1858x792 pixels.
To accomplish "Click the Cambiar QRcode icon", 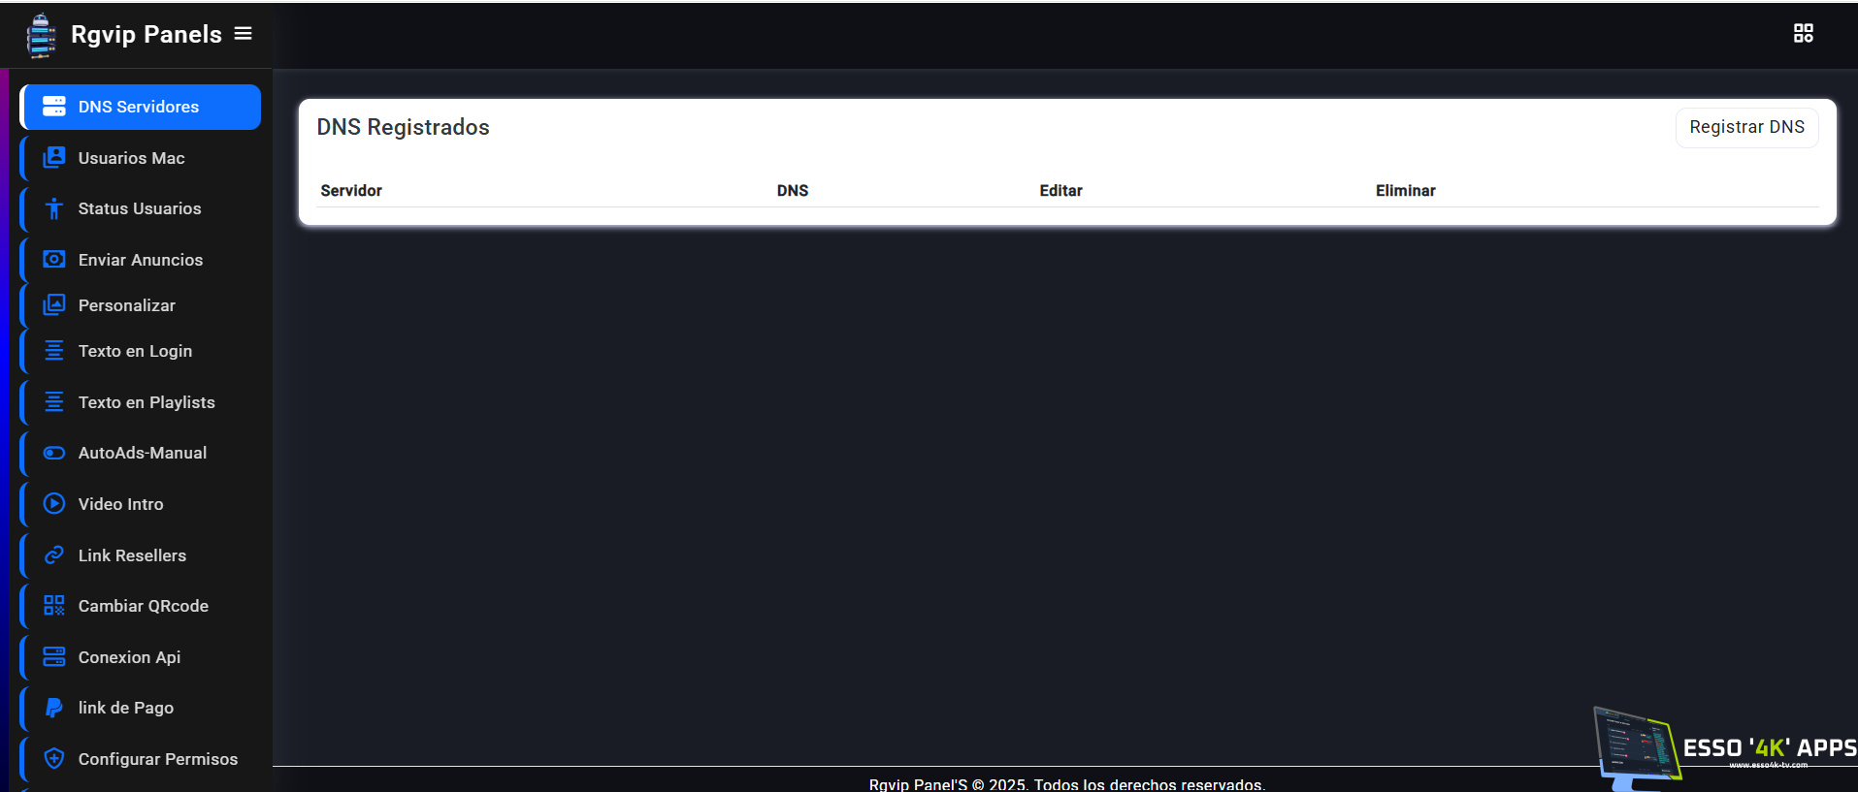I will pos(54,606).
